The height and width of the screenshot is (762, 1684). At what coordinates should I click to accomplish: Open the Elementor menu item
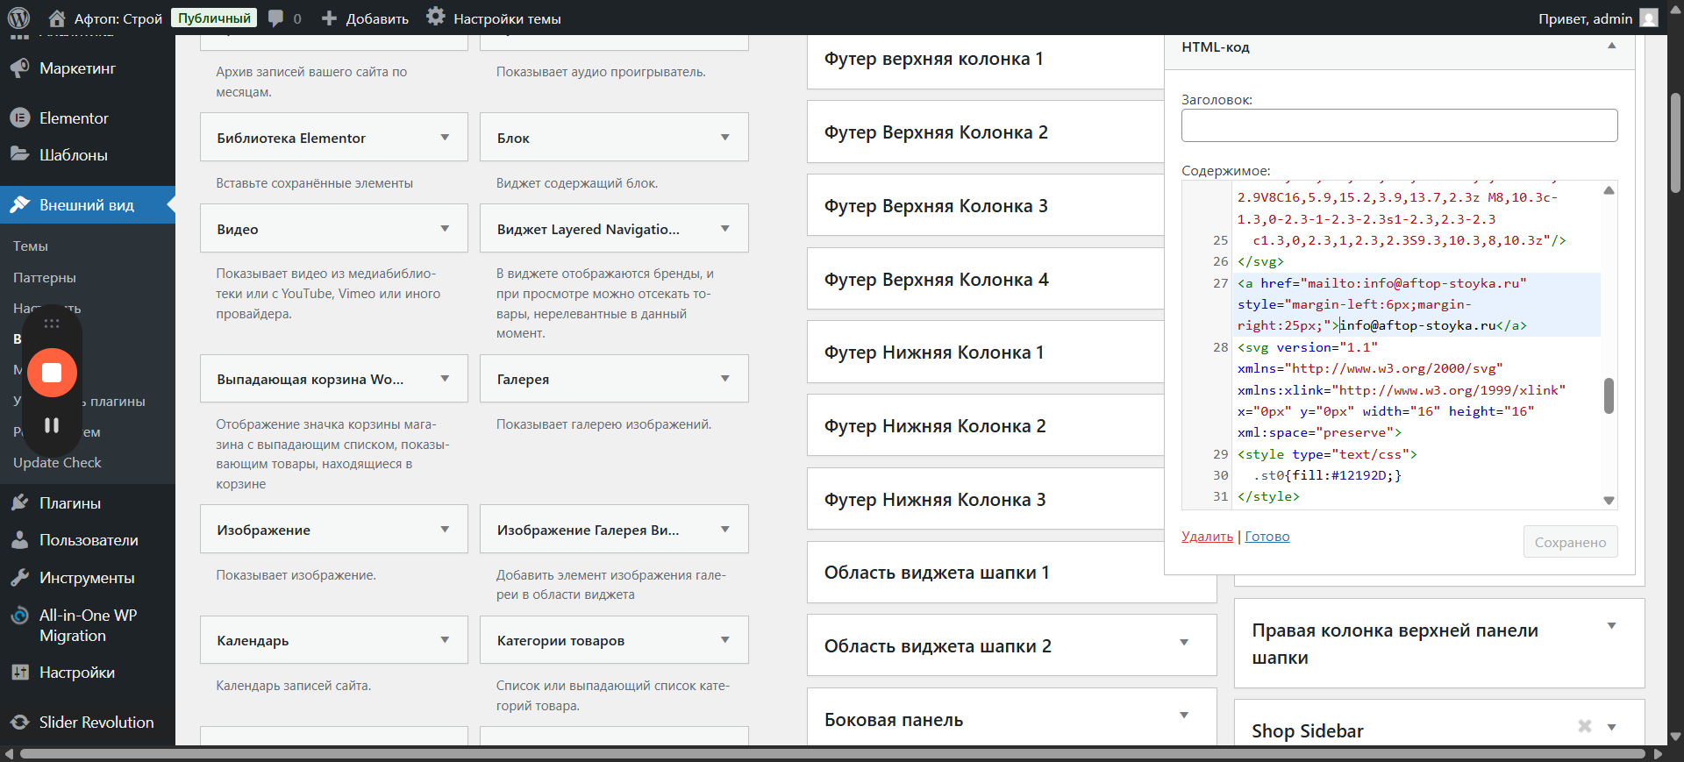coord(74,118)
